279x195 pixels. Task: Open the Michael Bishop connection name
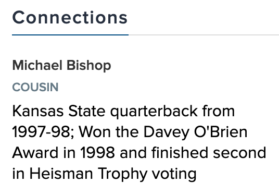click(x=61, y=66)
